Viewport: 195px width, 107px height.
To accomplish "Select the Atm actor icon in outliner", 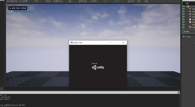I will point(190,9).
